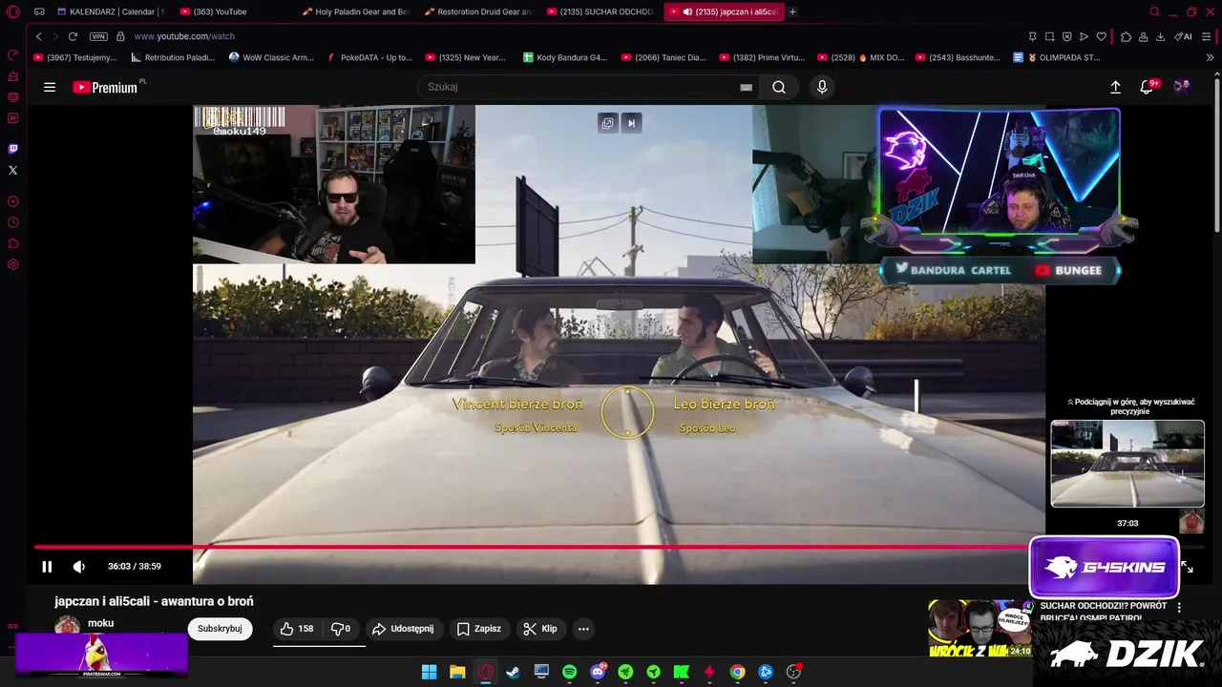Open Opera main menu logo
The width and height of the screenshot is (1222, 687).
coord(12,11)
